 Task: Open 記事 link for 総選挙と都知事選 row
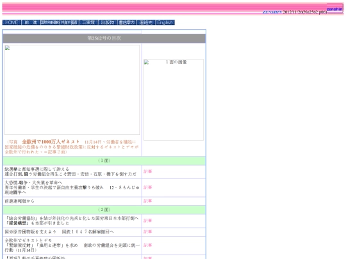click(147, 171)
